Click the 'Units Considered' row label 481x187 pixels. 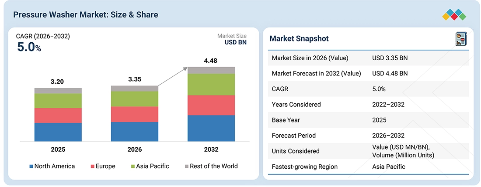[x=296, y=151]
